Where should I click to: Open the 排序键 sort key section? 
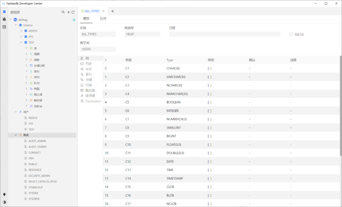91,96
